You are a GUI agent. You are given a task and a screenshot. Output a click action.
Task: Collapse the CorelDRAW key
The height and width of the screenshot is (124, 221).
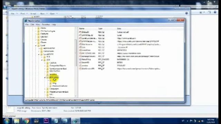click(x=39, y=54)
